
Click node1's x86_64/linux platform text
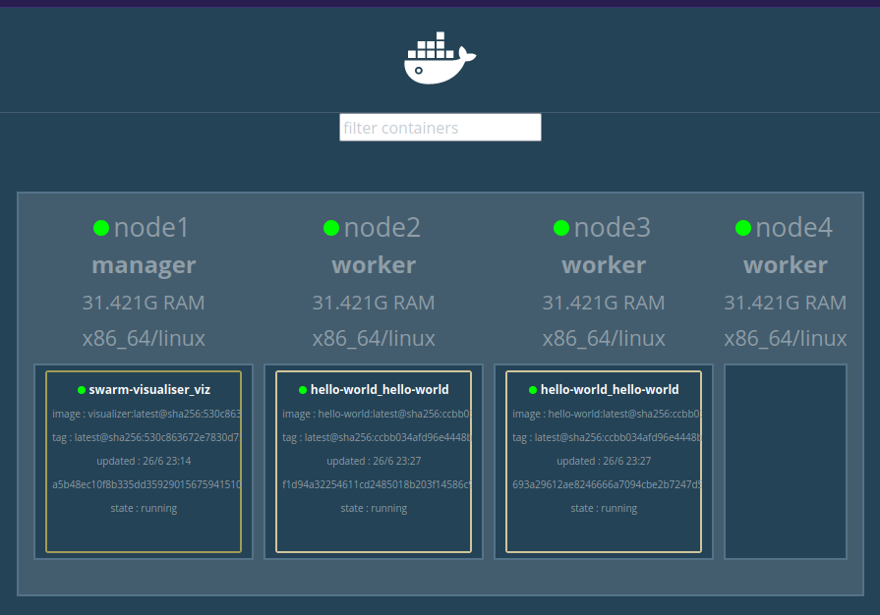coord(144,339)
